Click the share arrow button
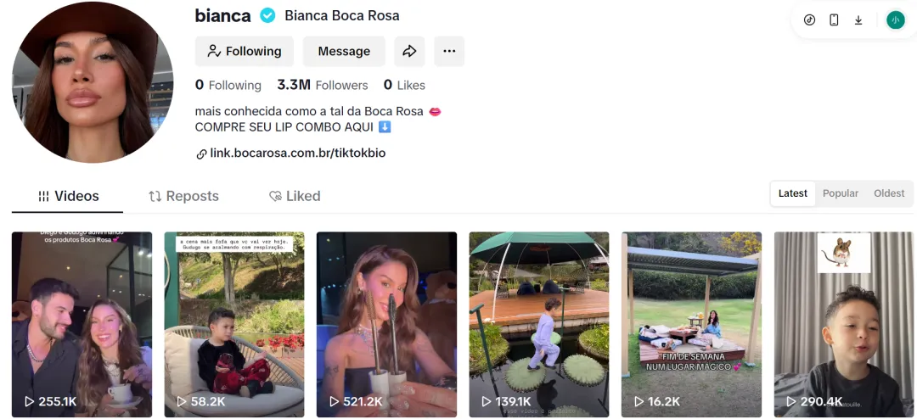The image size is (917, 419). [409, 51]
